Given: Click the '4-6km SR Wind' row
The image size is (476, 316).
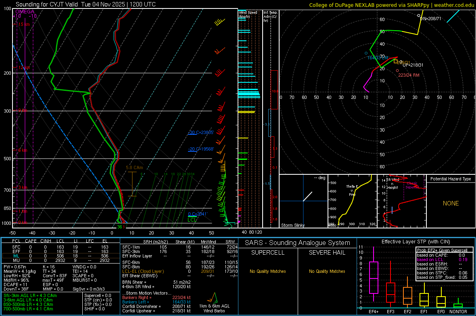Looking at the screenshot, I should (x=157, y=287).
